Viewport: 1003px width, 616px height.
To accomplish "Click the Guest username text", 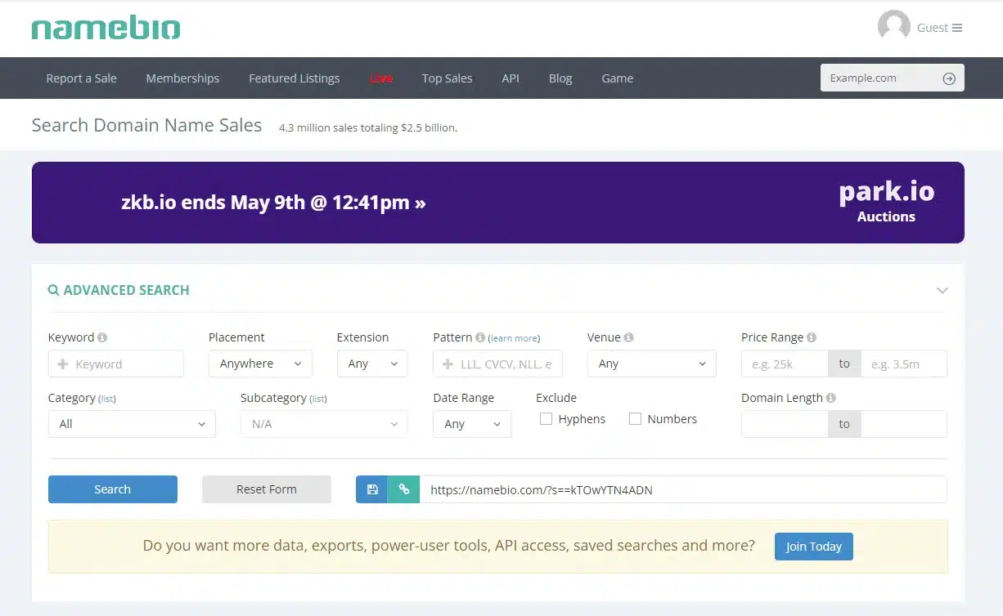I will click(x=932, y=28).
